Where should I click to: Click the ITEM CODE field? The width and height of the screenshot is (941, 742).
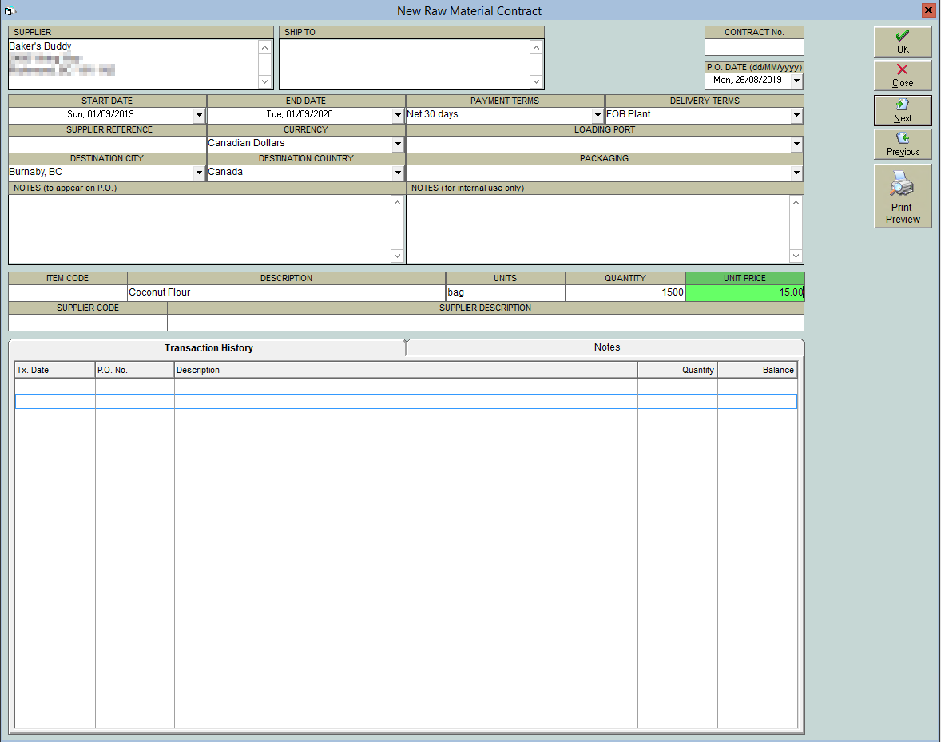pos(68,292)
